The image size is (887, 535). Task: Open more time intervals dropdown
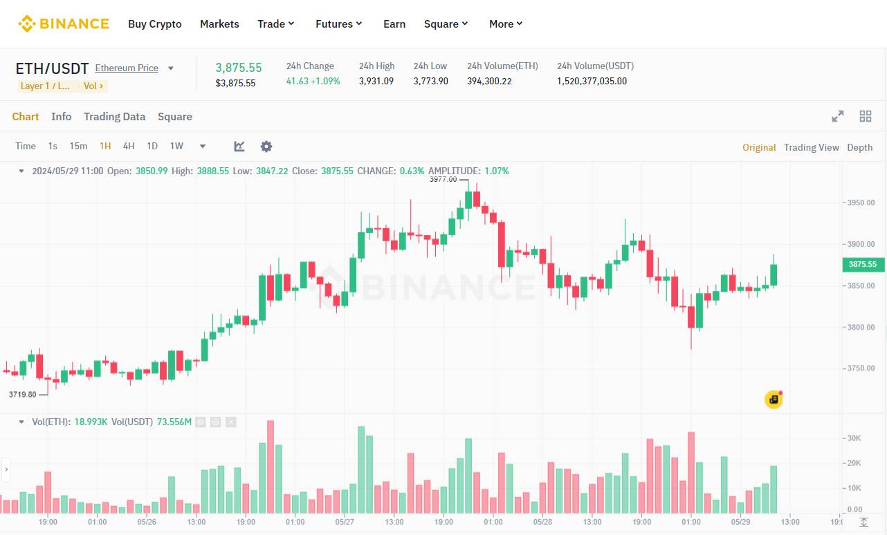[x=203, y=147]
